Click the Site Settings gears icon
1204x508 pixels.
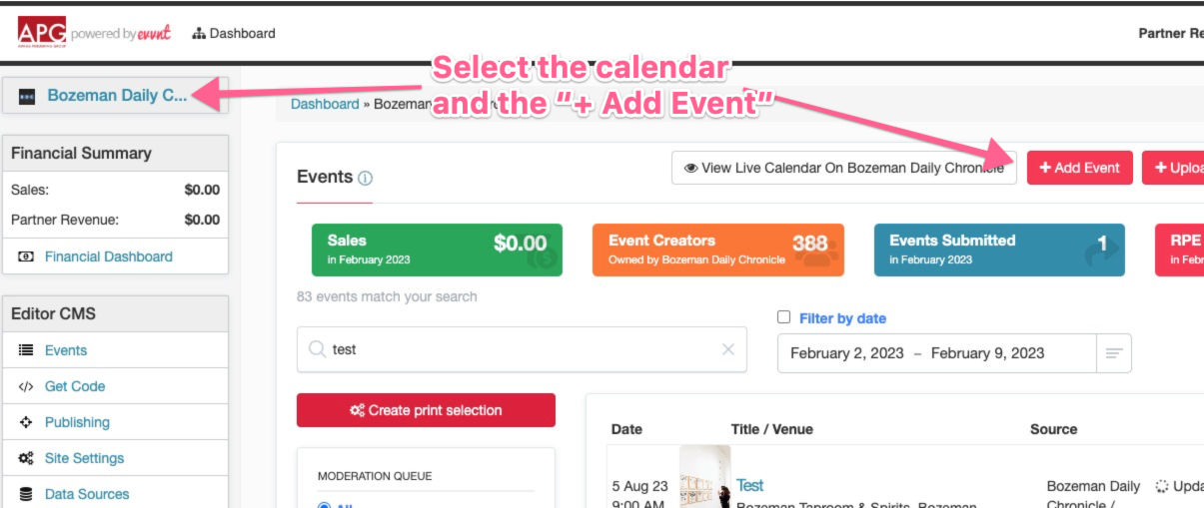(26, 458)
